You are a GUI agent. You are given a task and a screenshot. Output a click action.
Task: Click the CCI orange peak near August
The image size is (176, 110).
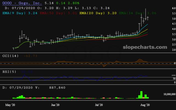click(x=140, y=60)
